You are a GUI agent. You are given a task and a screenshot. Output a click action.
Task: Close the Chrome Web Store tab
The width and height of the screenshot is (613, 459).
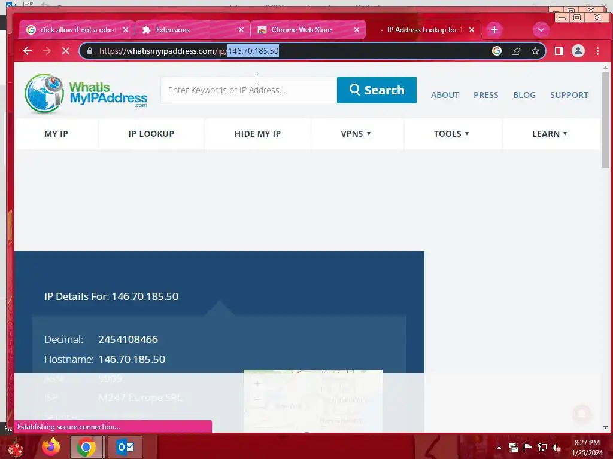357,30
